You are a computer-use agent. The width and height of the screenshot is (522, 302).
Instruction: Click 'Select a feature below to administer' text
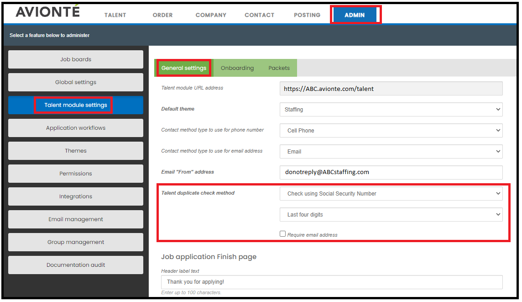pos(50,35)
